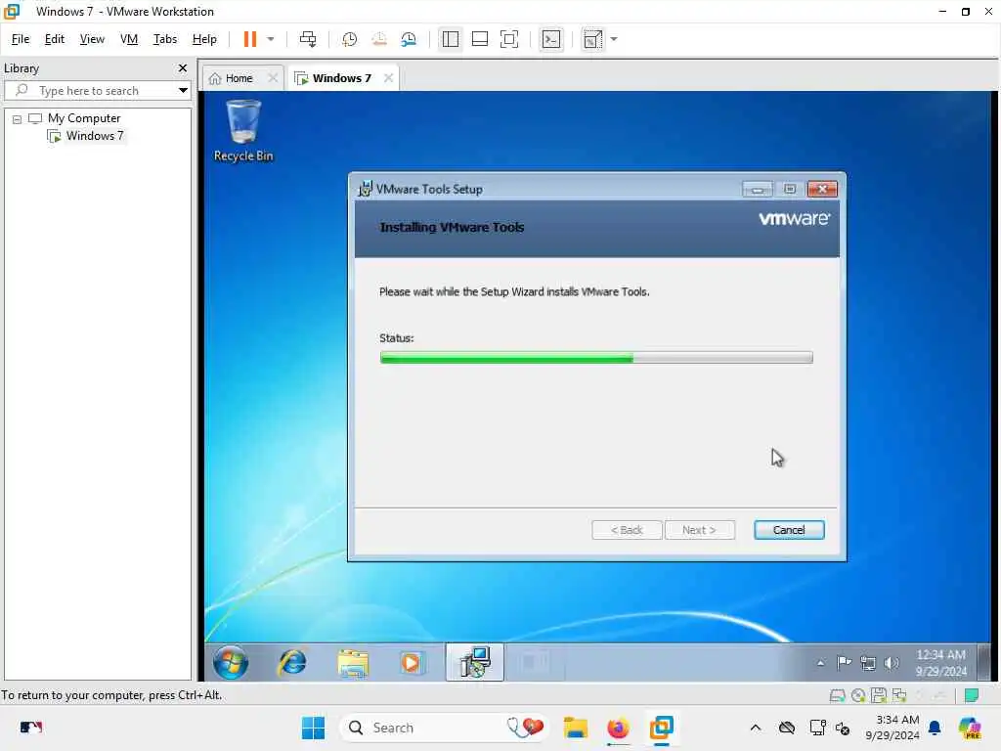
Task: Minimize the VMware Tools Setup dialog
Action: click(758, 190)
